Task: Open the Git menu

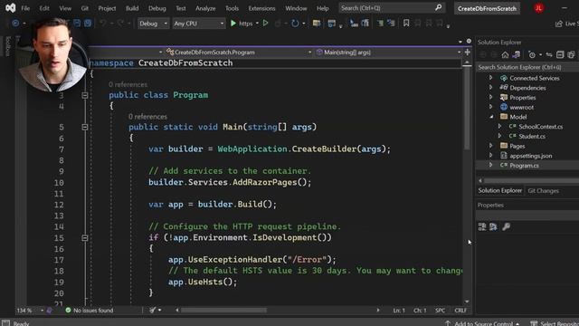Action: click(84, 8)
